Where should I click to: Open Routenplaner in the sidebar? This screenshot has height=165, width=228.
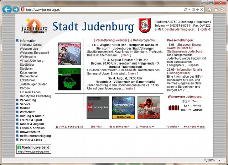29,76
